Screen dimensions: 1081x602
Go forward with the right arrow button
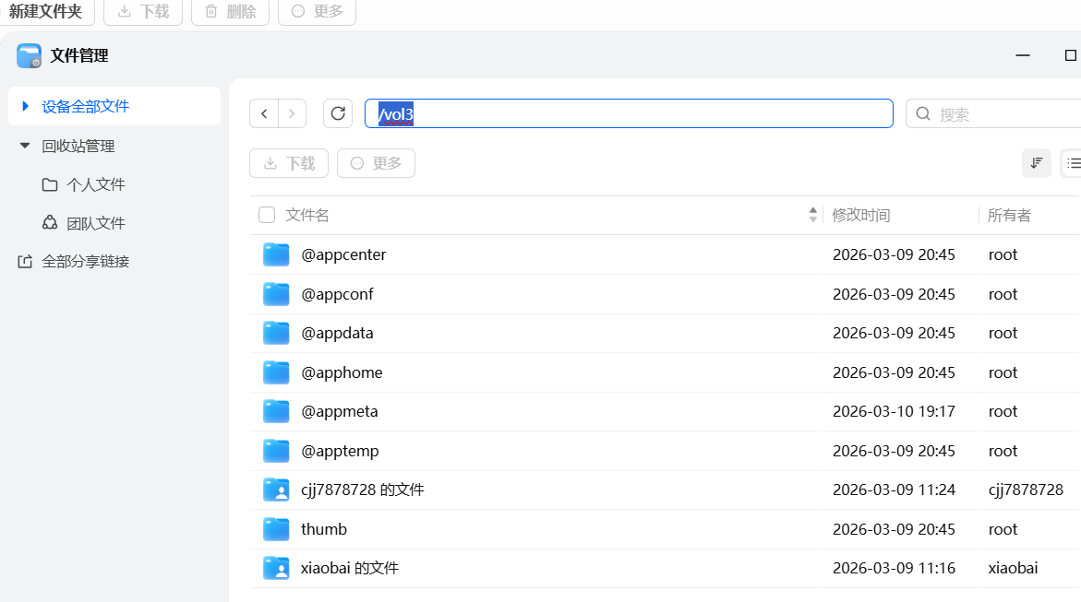click(x=292, y=113)
